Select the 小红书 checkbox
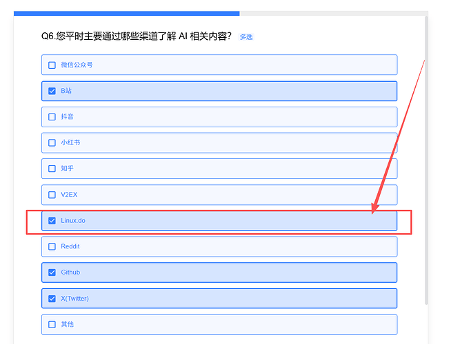Screen dimensions: 471x344 (x=52, y=142)
